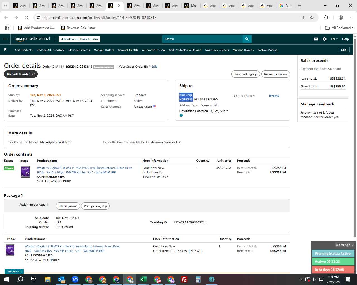Click top Print packing slip button
357x285 pixels.
tap(246, 74)
